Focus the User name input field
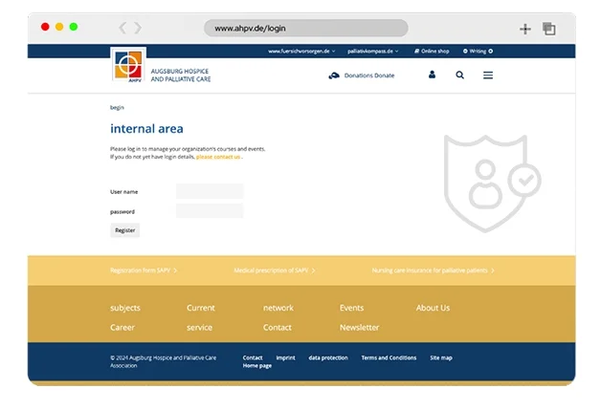 [x=210, y=191]
